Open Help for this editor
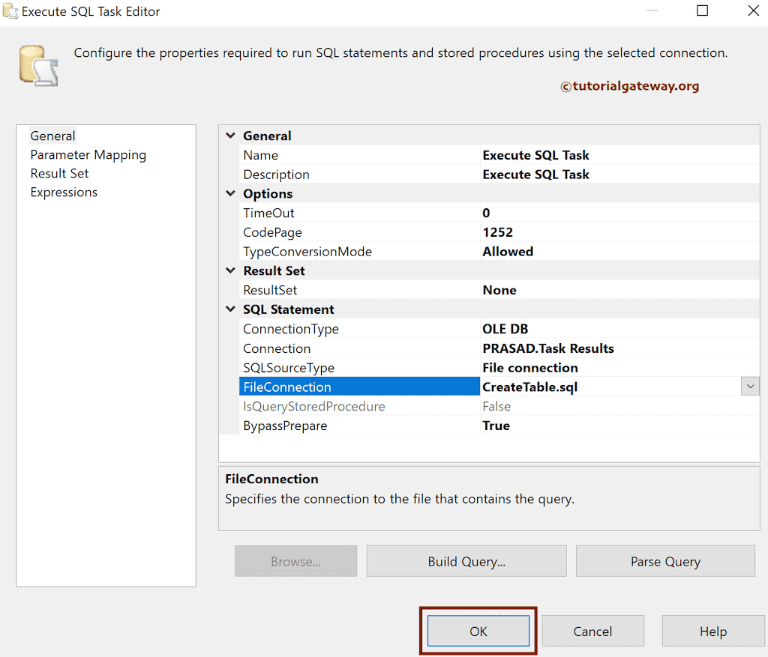The height and width of the screenshot is (657, 768). click(712, 631)
